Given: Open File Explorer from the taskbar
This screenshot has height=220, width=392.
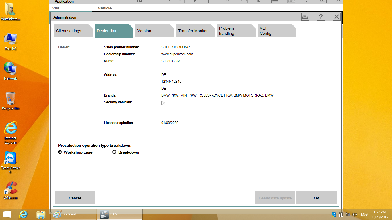Looking at the screenshot, I should pos(41,214).
